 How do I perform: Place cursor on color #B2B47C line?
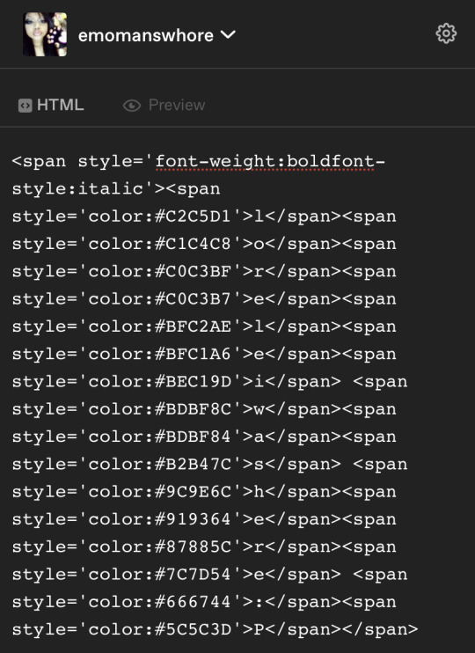[x=209, y=464]
